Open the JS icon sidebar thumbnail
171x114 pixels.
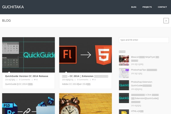point(124,112)
